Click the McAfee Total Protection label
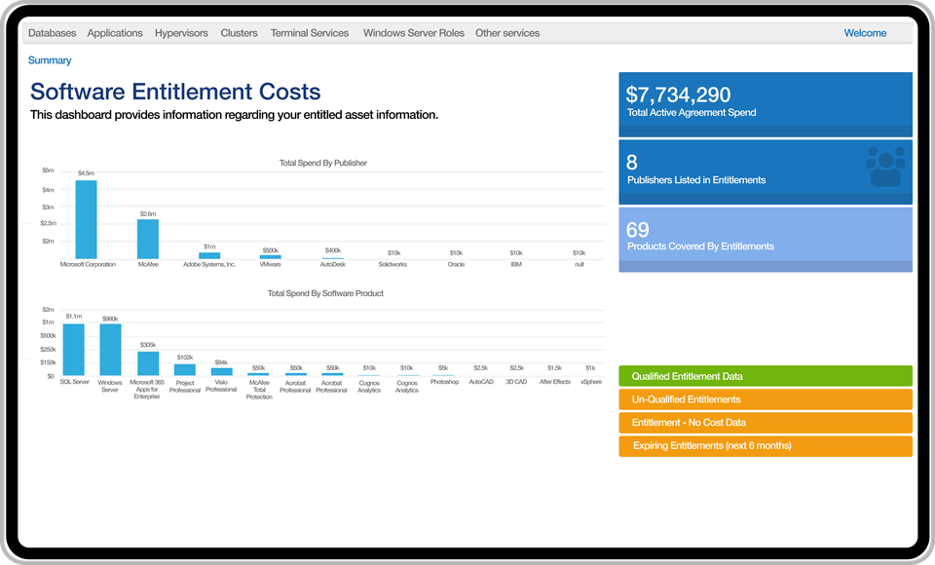935x565 pixels. tap(259, 390)
